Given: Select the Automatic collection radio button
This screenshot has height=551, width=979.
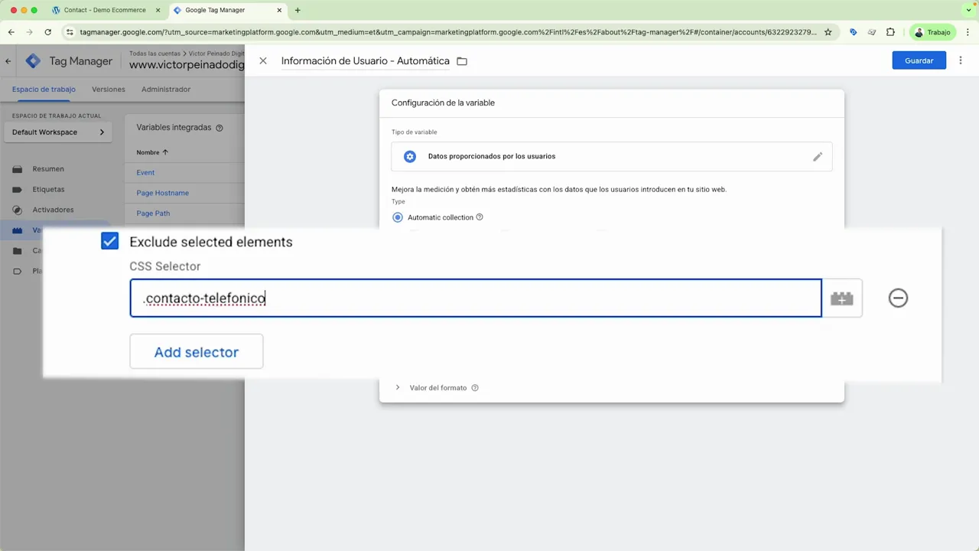Looking at the screenshot, I should click(x=397, y=217).
